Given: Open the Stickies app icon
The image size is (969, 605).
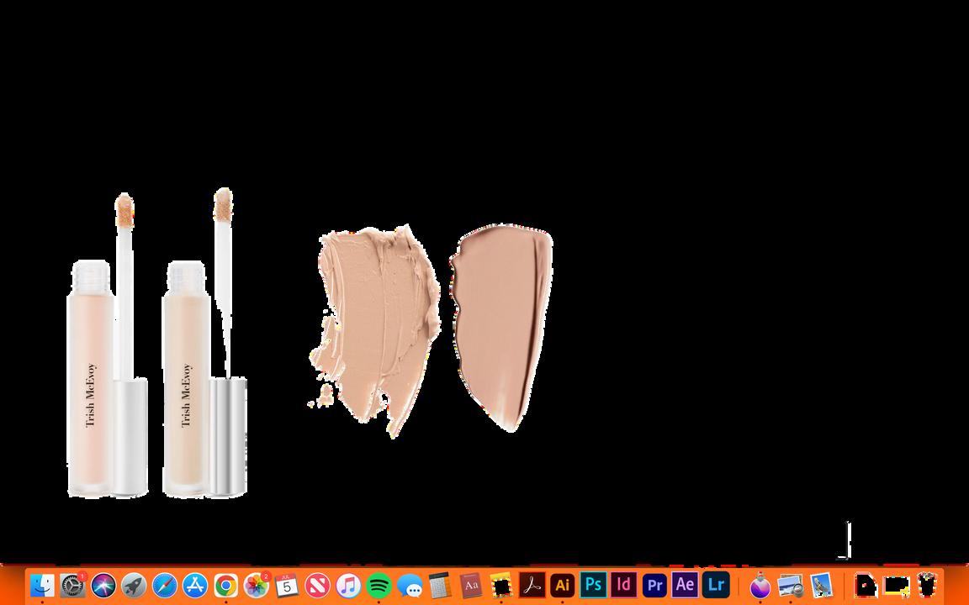Looking at the screenshot, I should (x=501, y=585).
